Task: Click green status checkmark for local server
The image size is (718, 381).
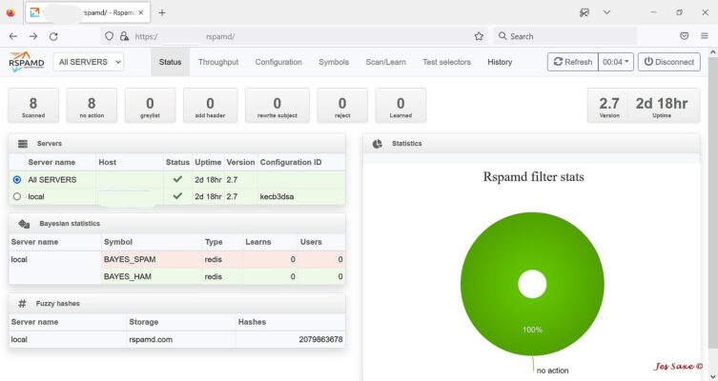Action: click(177, 196)
